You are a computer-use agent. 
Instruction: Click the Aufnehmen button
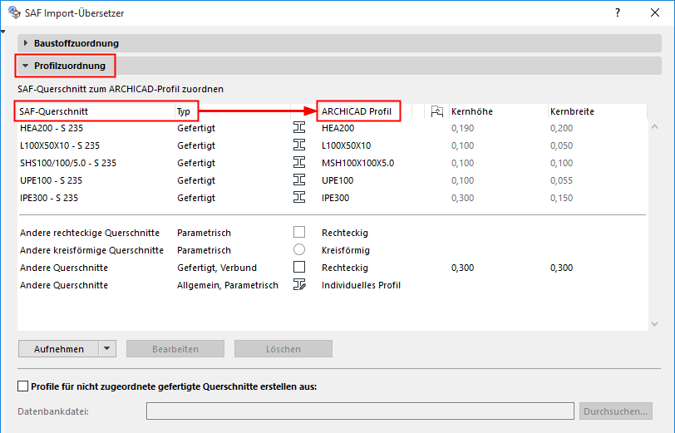(59, 348)
